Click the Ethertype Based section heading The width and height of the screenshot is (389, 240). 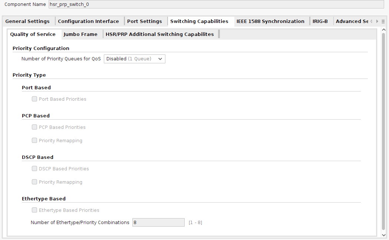(x=44, y=199)
